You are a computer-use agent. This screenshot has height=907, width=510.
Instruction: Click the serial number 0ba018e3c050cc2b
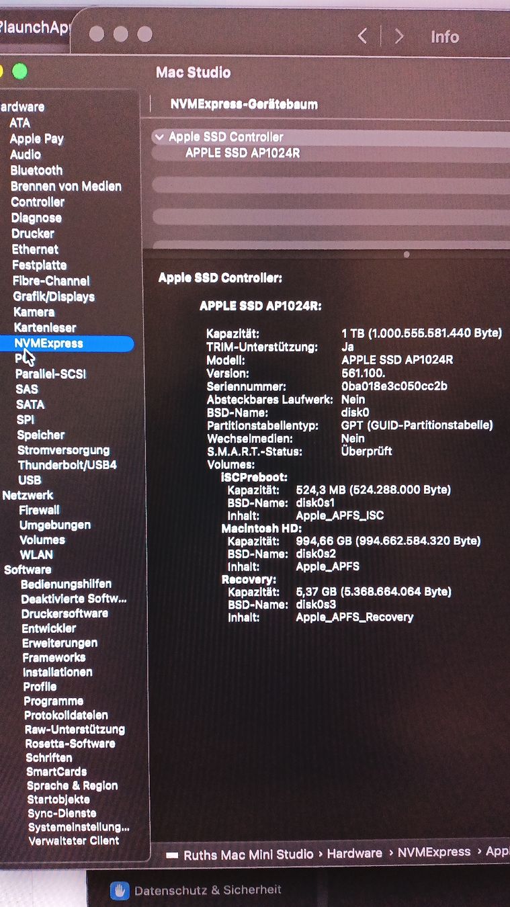(394, 386)
